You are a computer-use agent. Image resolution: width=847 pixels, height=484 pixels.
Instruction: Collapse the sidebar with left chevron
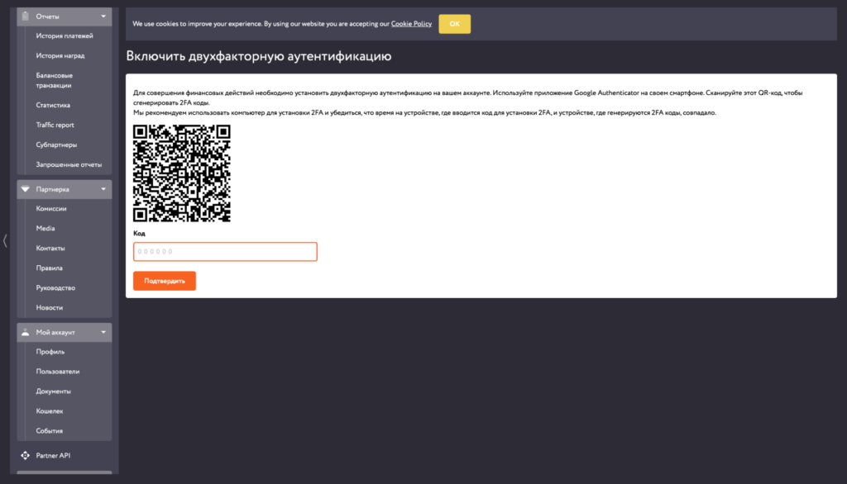(x=5, y=240)
